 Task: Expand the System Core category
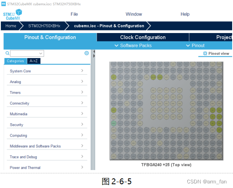pyautogui.click(x=47, y=71)
